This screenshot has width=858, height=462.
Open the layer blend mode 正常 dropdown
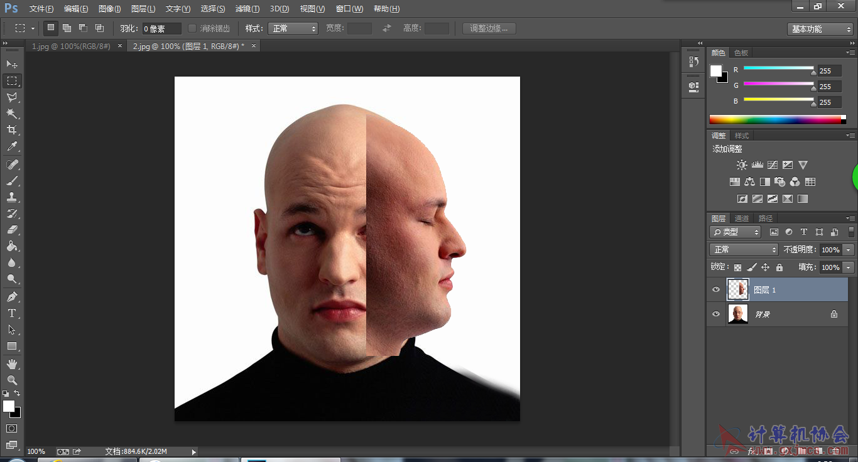[x=744, y=250]
